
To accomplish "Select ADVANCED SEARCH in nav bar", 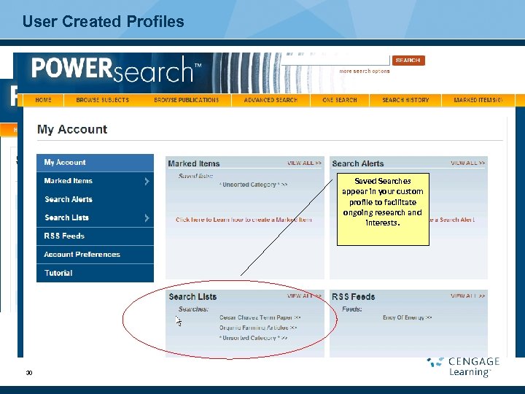I will point(271,100).
